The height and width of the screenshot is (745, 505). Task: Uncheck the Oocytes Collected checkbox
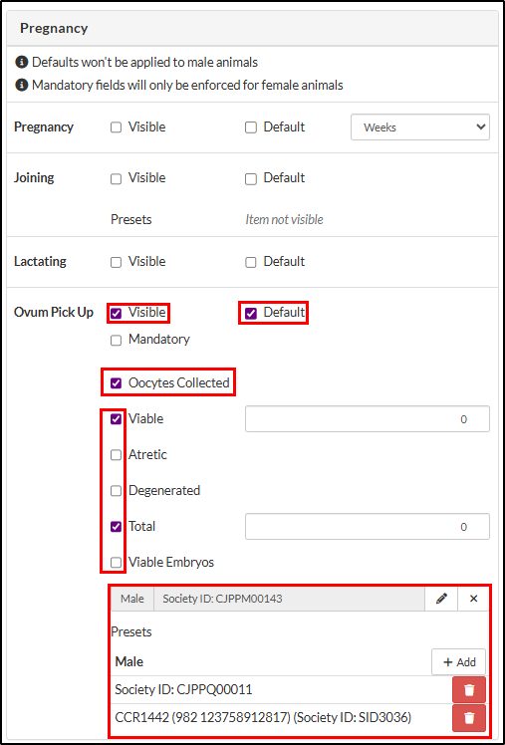point(116,382)
